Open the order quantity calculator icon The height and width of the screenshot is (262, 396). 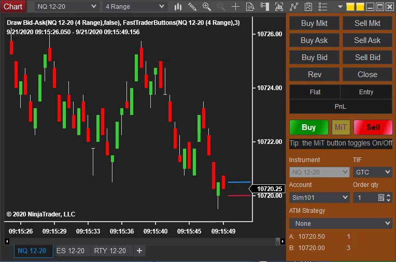click(381, 197)
